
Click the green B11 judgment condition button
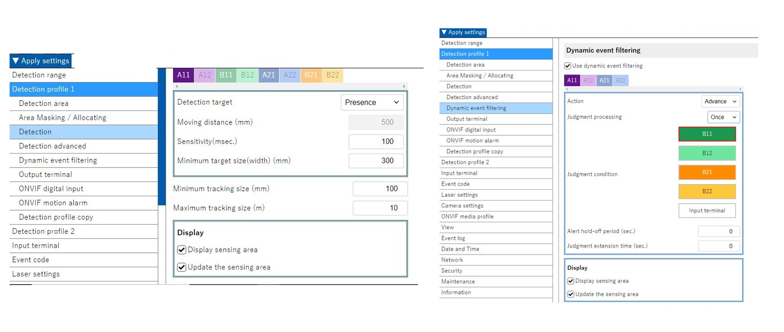pos(706,134)
